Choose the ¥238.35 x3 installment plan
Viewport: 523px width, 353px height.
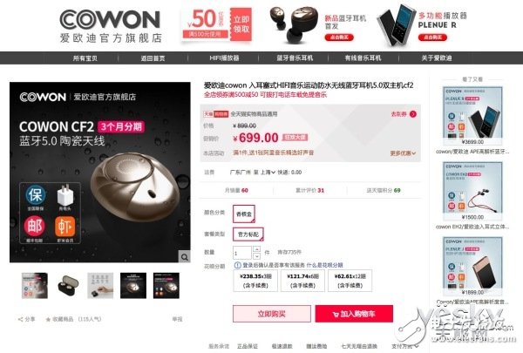coord(255,281)
